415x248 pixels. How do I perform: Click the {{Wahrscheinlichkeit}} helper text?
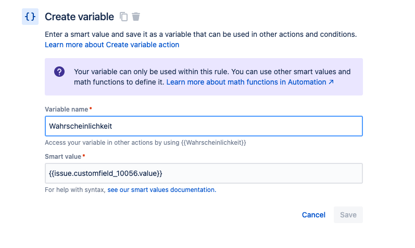(x=213, y=143)
